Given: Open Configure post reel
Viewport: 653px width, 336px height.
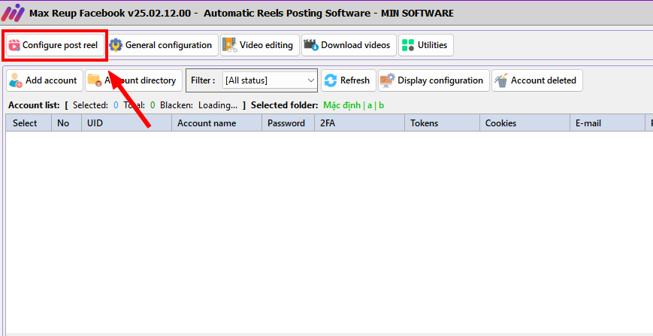Looking at the screenshot, I should (55, 45).
